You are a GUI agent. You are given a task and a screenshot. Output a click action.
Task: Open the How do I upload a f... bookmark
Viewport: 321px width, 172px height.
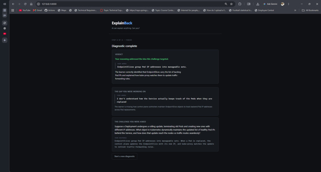[214, 10]
